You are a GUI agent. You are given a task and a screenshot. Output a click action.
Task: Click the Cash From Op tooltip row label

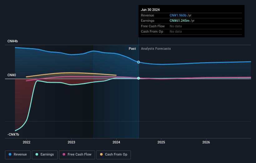[x=152, y=32]
